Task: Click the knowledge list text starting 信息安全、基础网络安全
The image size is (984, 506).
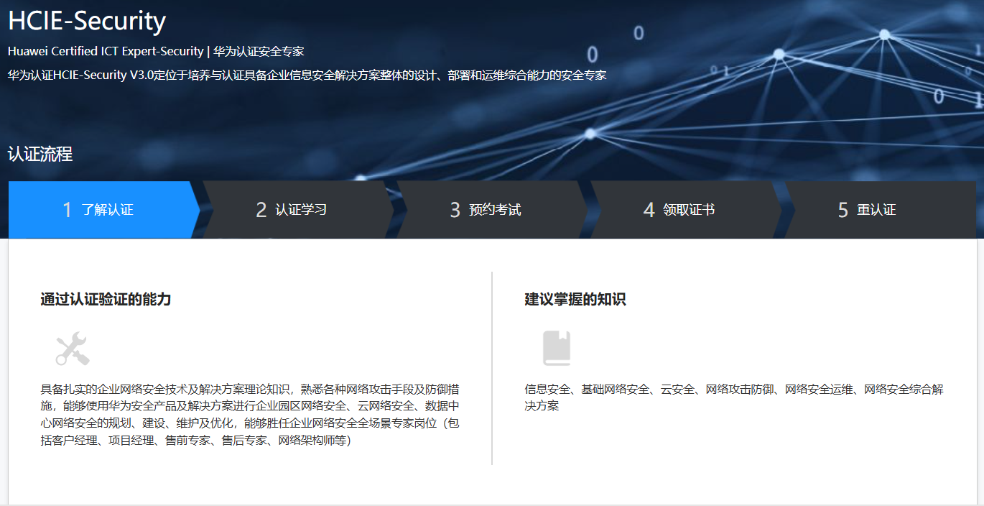Action: click(734, 397)
